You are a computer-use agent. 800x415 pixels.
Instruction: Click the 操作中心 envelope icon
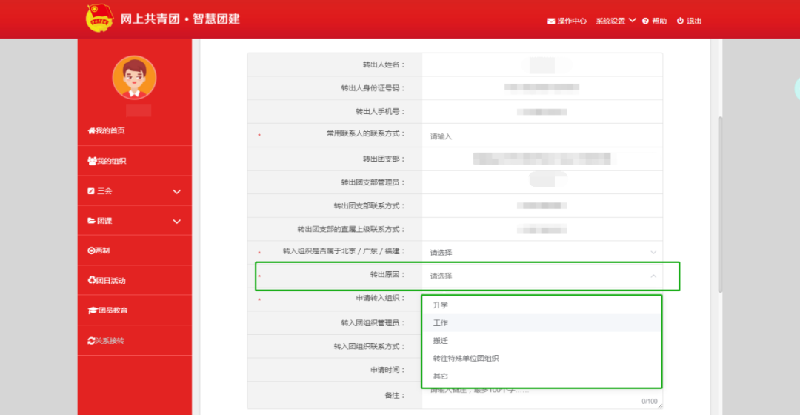click(x=551, y=21)
